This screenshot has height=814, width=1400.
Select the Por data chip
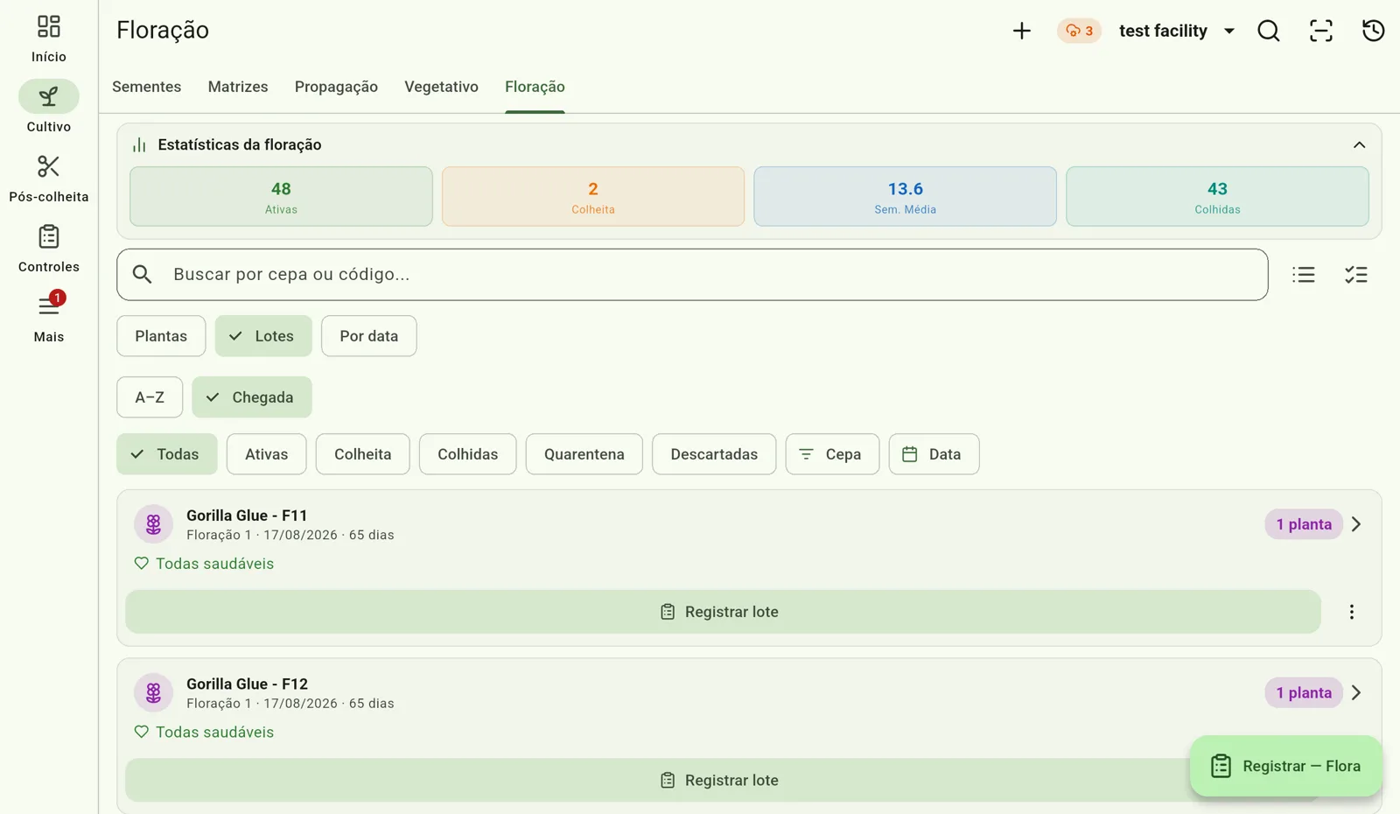point(368,336)
